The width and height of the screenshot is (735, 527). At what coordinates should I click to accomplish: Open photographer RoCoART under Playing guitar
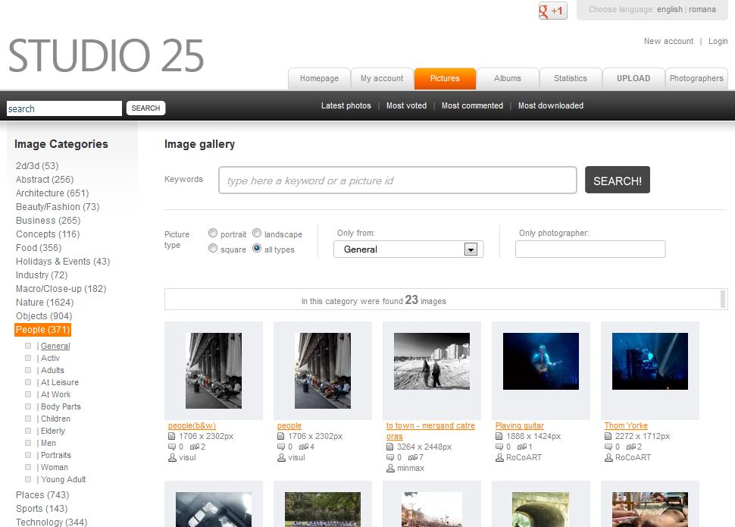point(524,457)
